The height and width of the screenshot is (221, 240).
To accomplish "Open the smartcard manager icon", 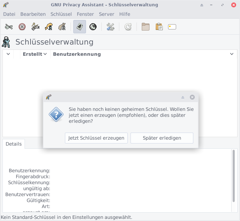I will click(172, 27).
